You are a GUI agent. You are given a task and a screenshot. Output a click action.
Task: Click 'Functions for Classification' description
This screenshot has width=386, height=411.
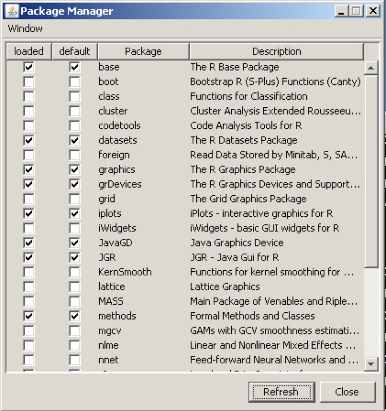point(249,97)
